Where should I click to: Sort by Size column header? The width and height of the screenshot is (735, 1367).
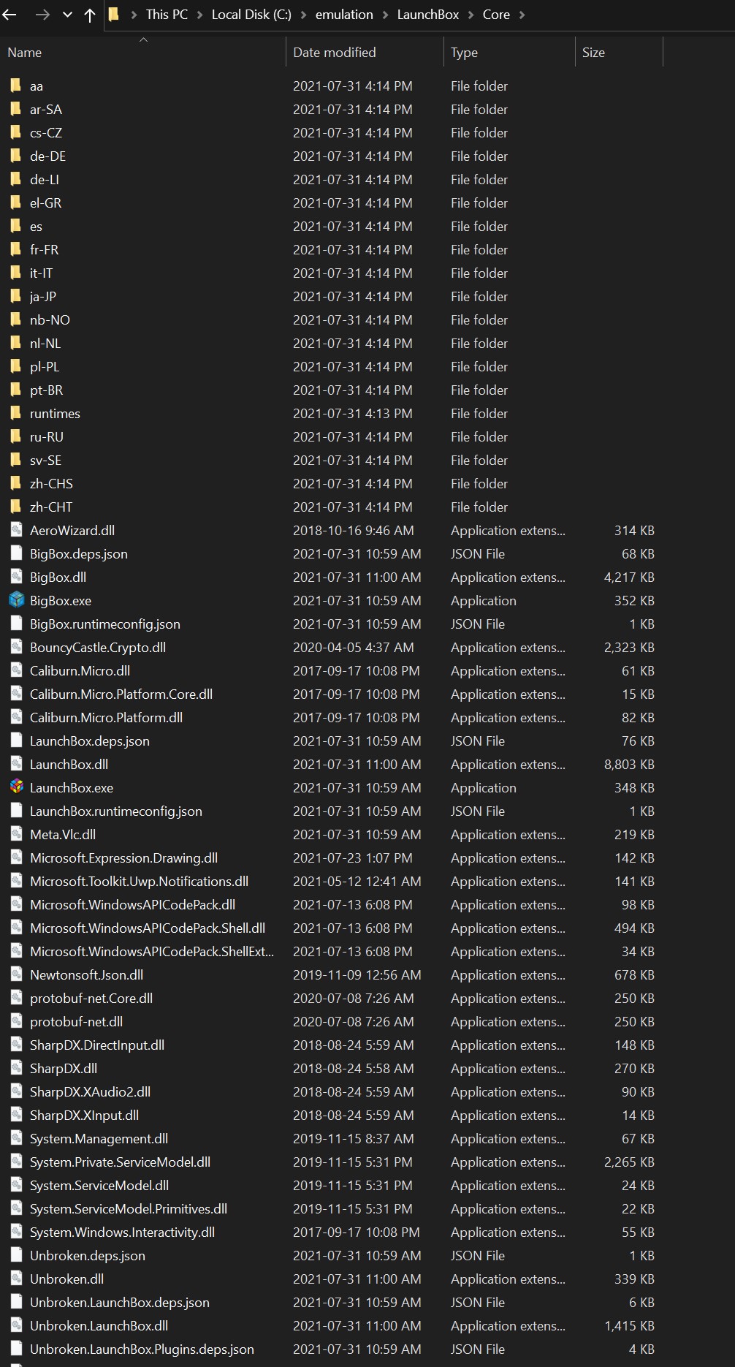pos(593,53)
